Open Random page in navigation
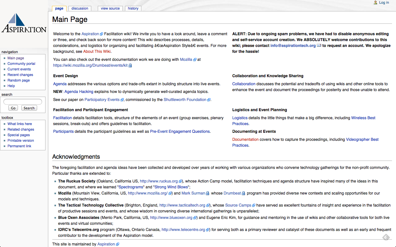Image resolution: width=396 pixels, height=247 pixels. 19,80
